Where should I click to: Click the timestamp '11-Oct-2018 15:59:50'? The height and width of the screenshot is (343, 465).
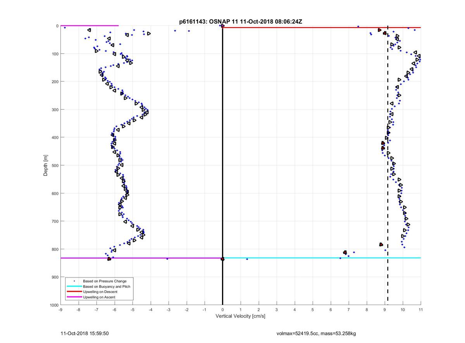85,333
